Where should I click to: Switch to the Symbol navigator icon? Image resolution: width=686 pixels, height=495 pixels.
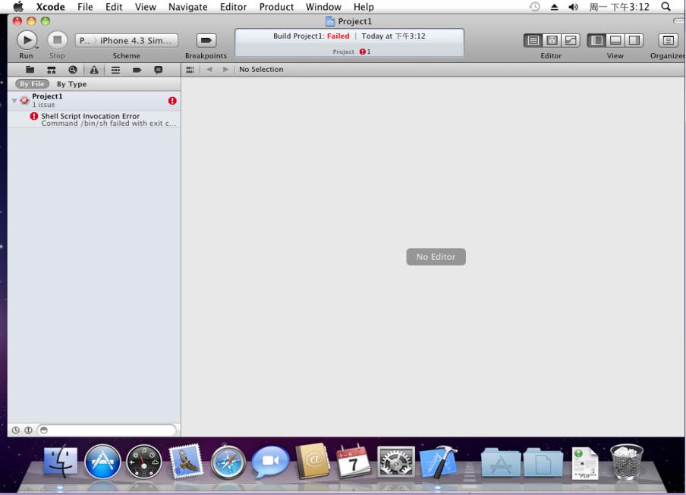point(52,70)
